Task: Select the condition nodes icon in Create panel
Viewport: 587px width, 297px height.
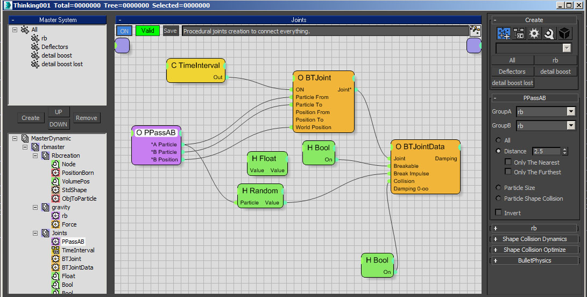Action: pos(519,33)
